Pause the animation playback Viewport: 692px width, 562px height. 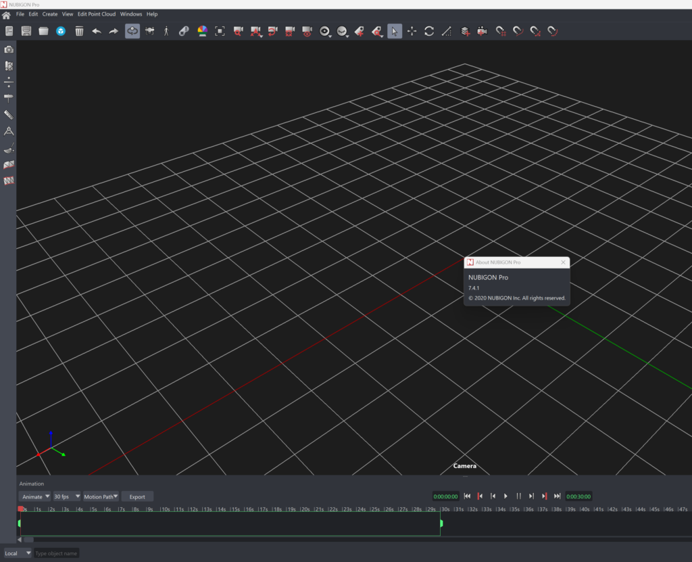pyautogui.click(x=518, y=496)
